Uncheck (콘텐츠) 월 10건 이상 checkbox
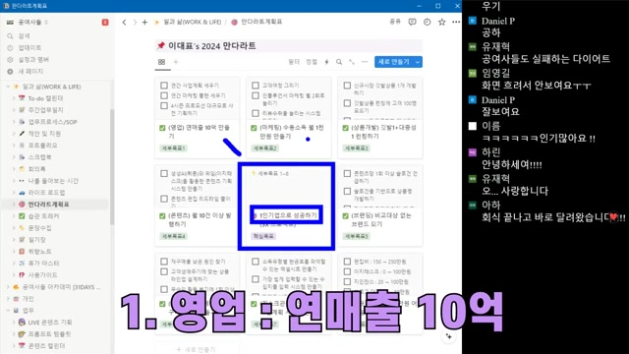The height and width of the screenshot is (354, 629). point(162,216)
